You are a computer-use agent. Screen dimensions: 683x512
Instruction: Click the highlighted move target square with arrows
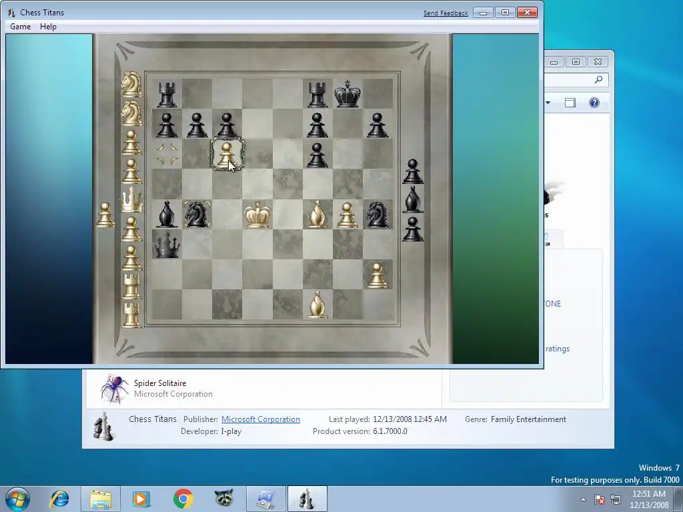[x=167, y=154]
